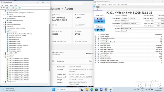Screen dimensions: 164x92
Task: Click ENG UK language indicator in tray
Action: [142, 89]
